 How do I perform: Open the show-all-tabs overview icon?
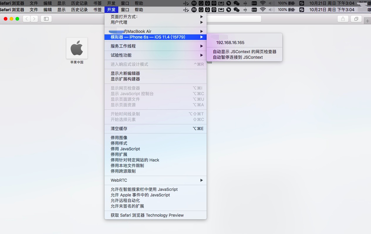[356, 19]
